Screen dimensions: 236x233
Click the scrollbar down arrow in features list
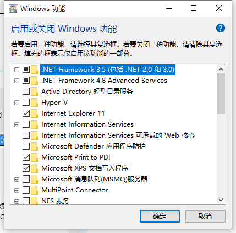tap(221, 200)
